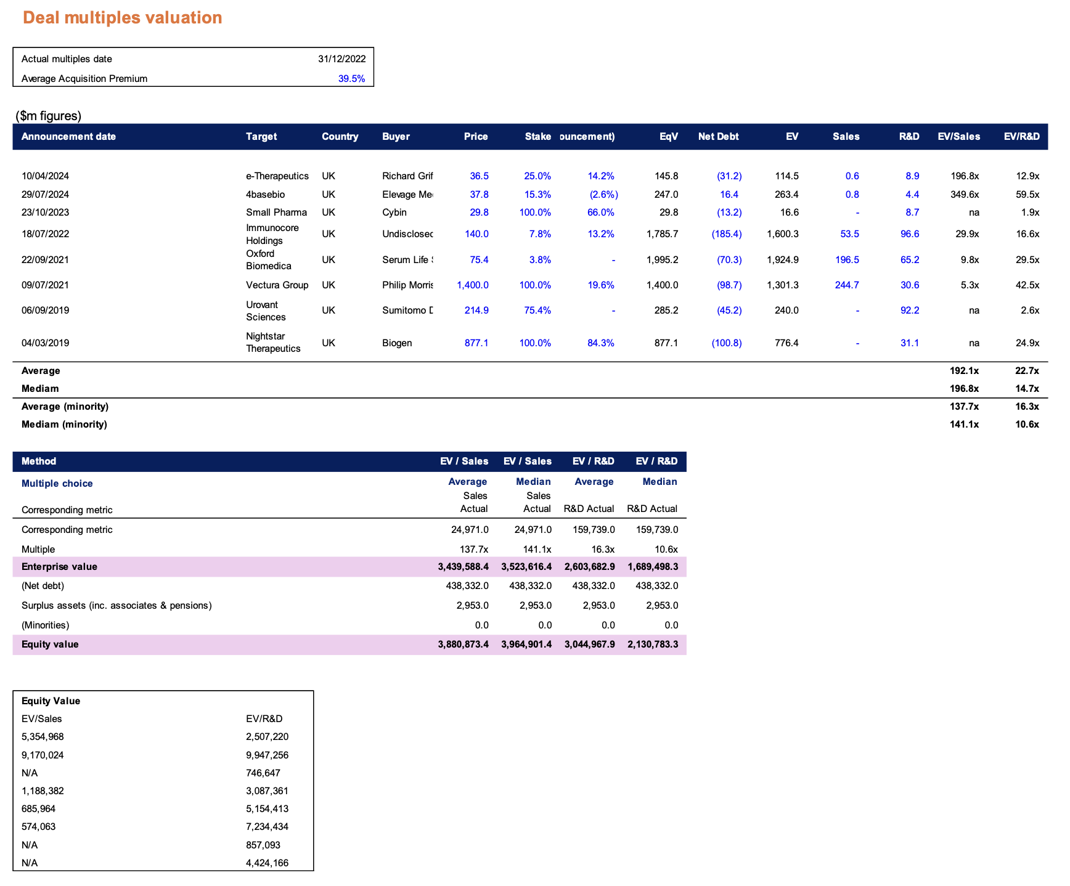Select 9,947,256 in the EV/R&D equity list

point(267,755)
